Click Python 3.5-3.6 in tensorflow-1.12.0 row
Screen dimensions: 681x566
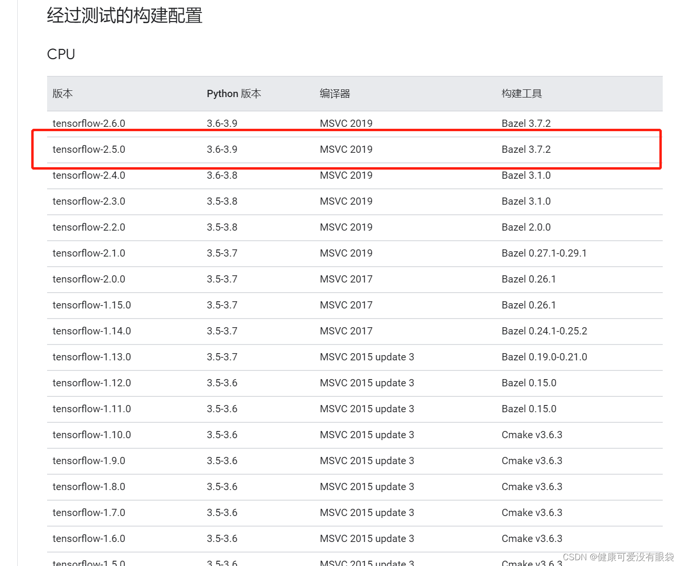click(x=222, y=383)
